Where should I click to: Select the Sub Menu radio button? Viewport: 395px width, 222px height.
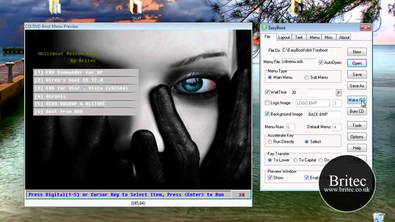[306, 77]
